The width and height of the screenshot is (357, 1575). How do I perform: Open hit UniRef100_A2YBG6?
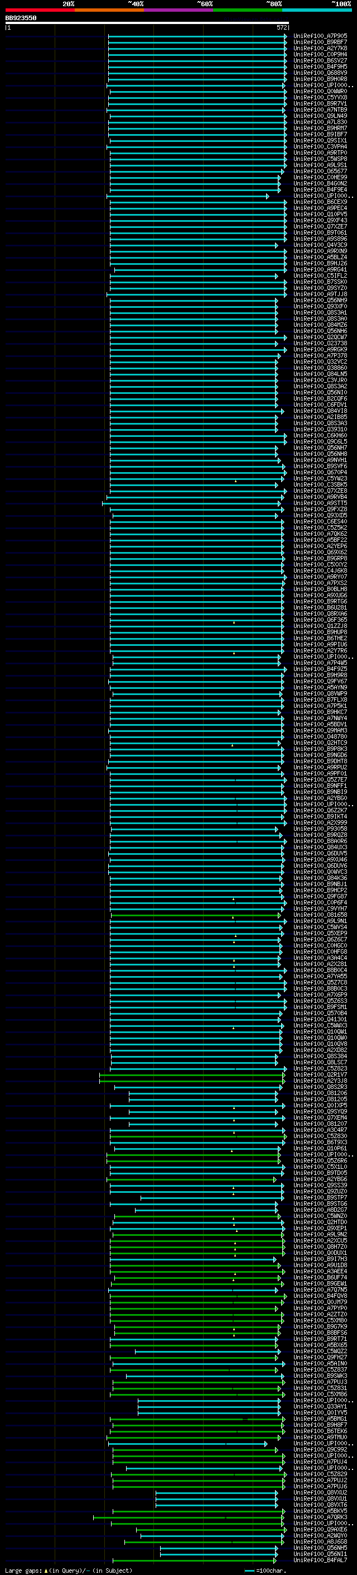click(x=320, y=1179)
